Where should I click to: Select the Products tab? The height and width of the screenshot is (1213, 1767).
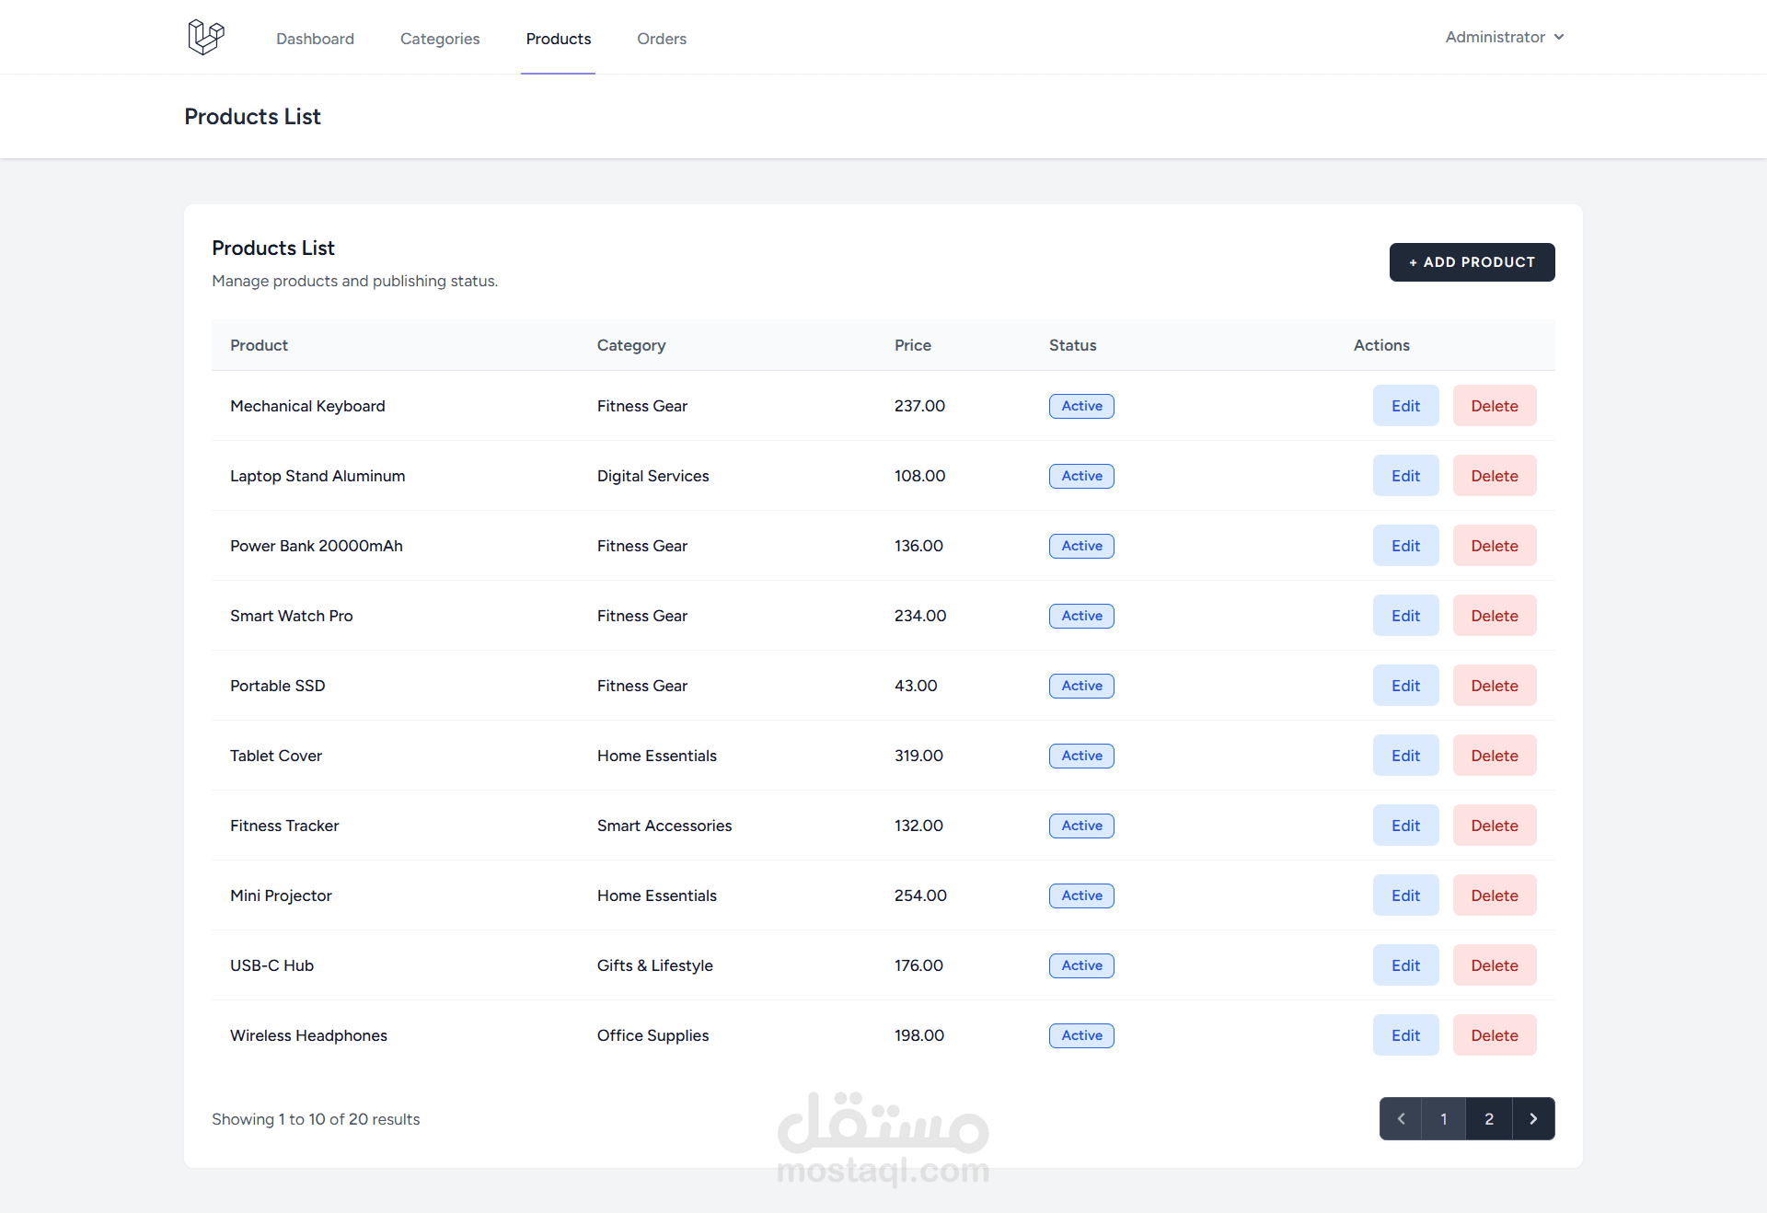559,39
